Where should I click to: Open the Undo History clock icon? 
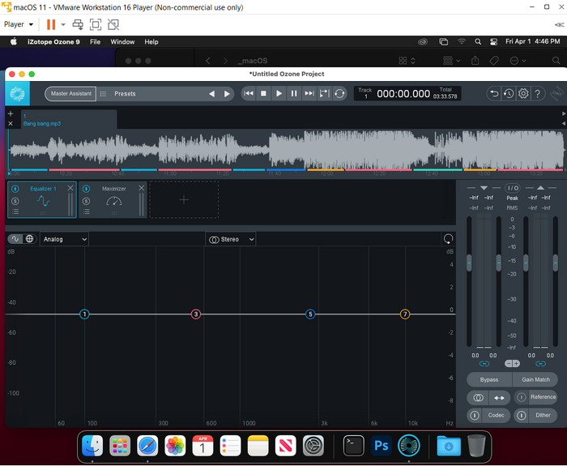tap(509, 94)
